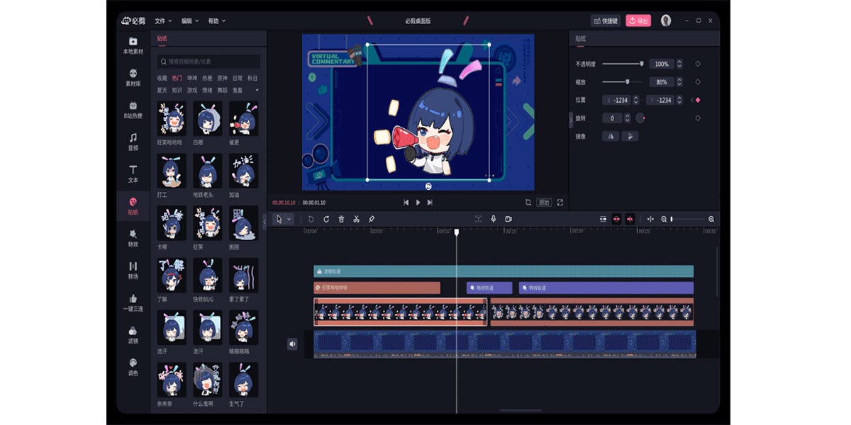Split the clip with the scissors tool

click(356, 219)
